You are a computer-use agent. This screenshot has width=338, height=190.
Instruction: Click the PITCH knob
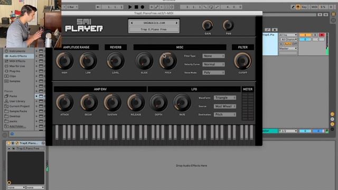point(168,61)
